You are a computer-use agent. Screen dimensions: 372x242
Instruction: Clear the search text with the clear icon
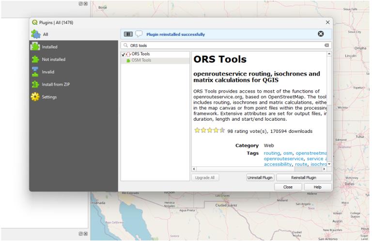pos(326,46)
